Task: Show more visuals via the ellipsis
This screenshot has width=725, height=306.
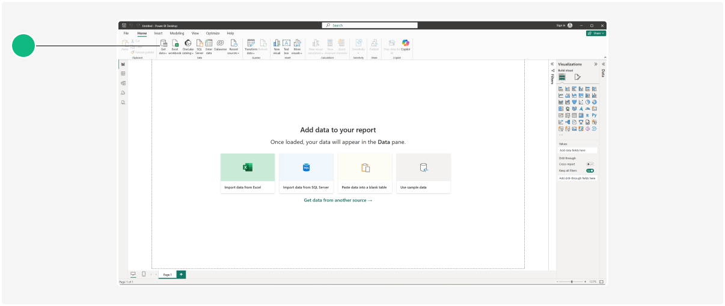Action: click(561, 134)
